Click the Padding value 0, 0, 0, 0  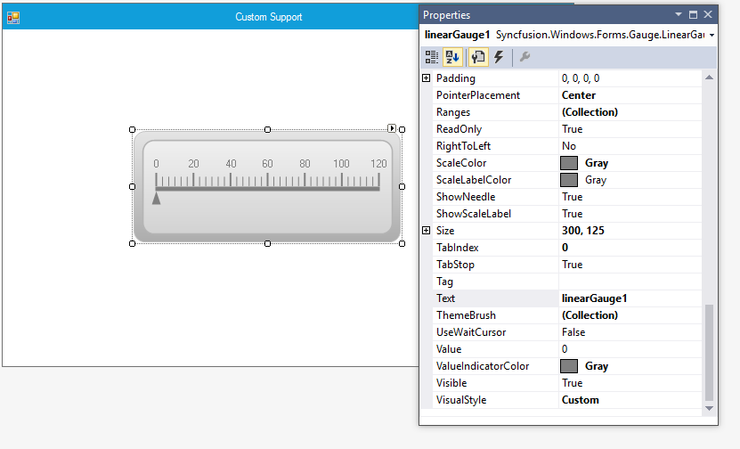pyautogui.click(x=581, y=78)
